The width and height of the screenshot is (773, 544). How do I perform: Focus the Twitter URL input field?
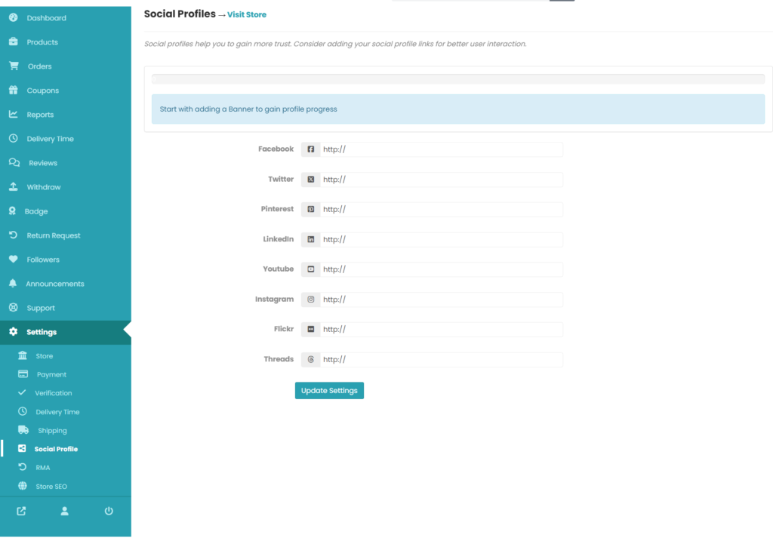point(441,180)
